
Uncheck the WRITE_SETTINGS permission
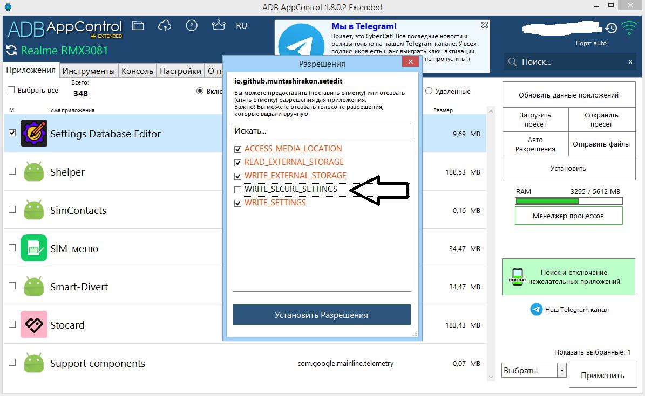(x=237, y=203)
